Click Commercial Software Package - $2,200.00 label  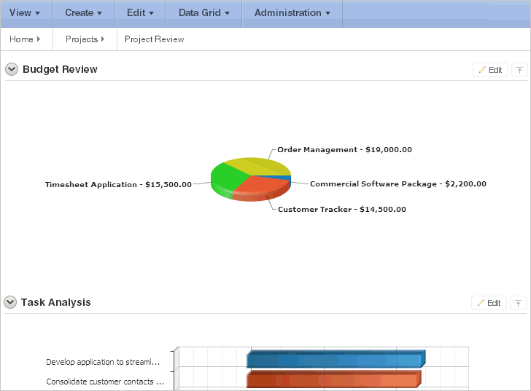pos(398,183)
